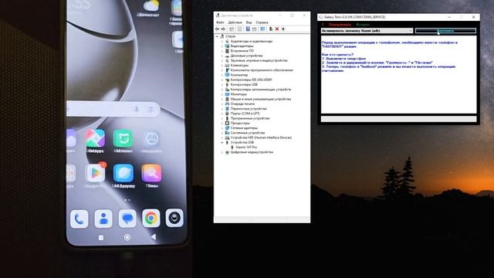Screen dimensions: 494x278
Task: Click Forward arrow in Device Manager toolbar
Action: coord(223,29)
